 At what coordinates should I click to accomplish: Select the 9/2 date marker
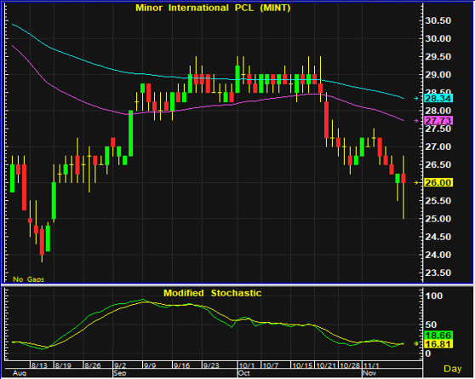coord(120,365)
